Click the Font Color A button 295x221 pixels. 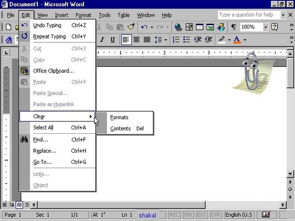point(237,40)
